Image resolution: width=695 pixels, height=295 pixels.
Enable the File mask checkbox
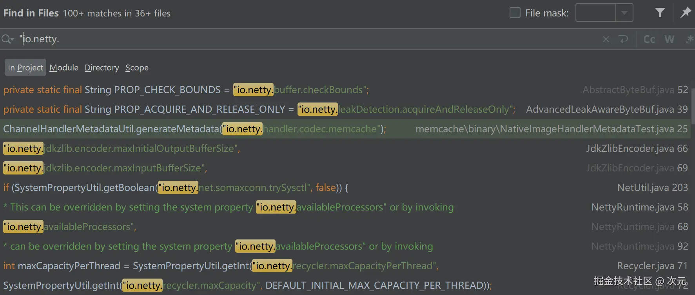515,13
